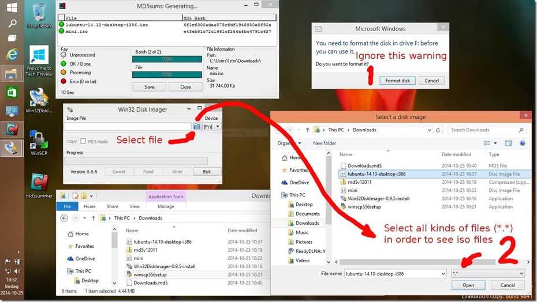The width and height of the screenshot is (537, 302).
Task: Click horizontal scrollbar in disk image dialog
Action: click(x=417, y=262)
